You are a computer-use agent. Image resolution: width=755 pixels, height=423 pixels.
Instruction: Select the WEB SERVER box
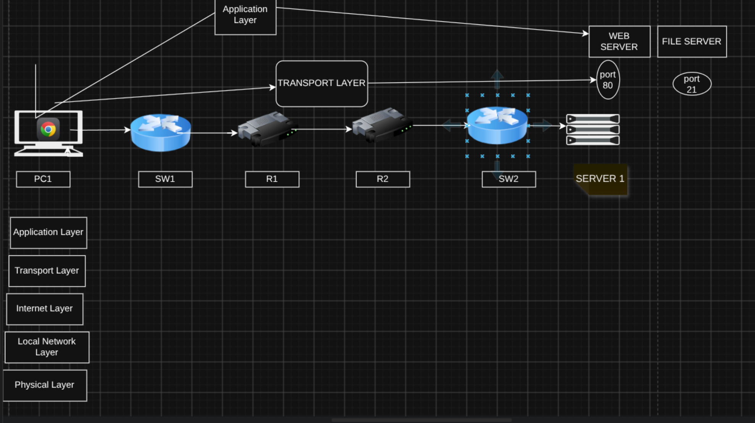point(619,42)
